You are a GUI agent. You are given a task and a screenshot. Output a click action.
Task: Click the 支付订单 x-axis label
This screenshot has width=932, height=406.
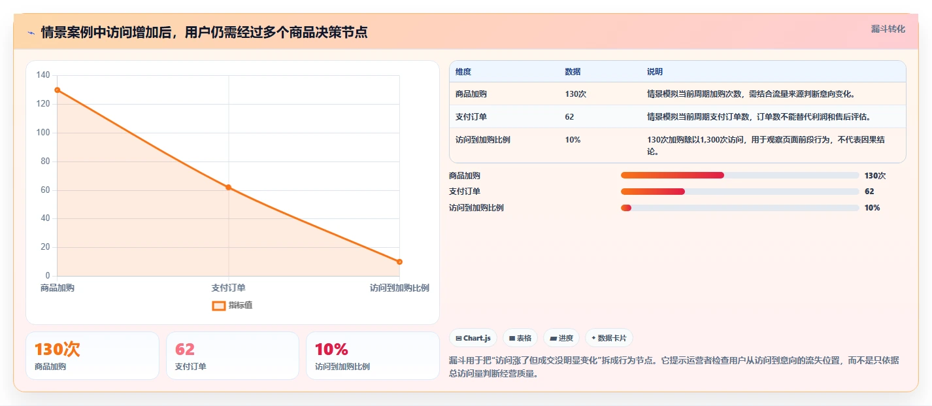coord(229,288)
